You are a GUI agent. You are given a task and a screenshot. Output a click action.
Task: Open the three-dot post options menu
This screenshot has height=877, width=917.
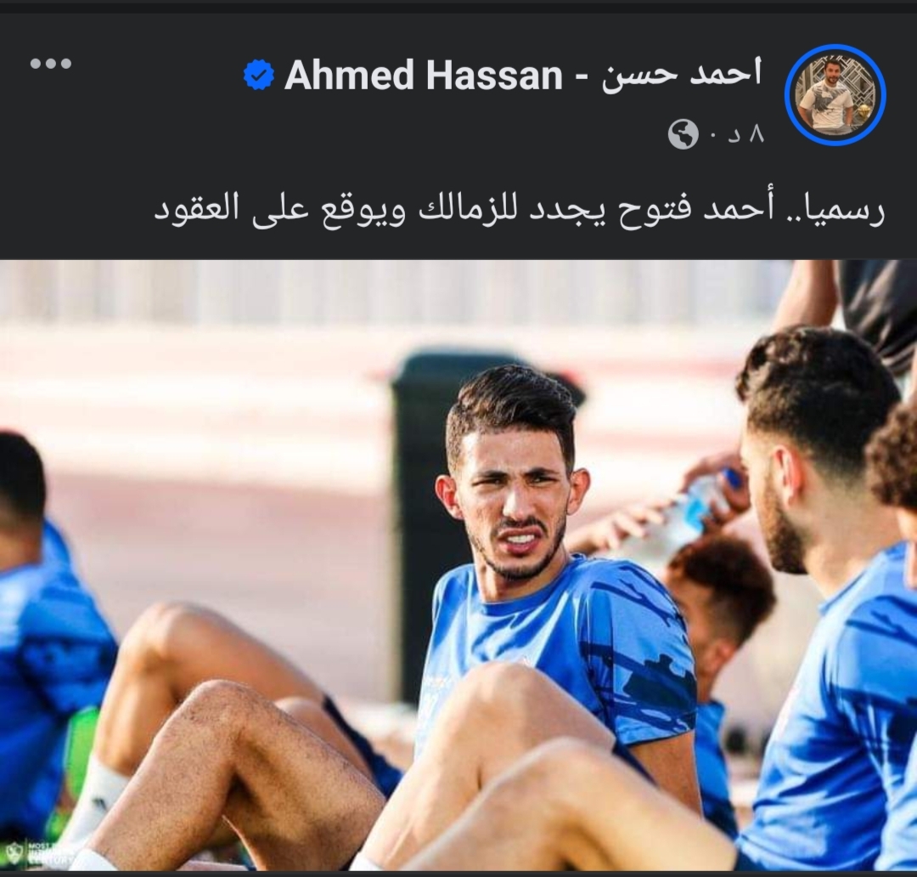(x=51, y=63)
